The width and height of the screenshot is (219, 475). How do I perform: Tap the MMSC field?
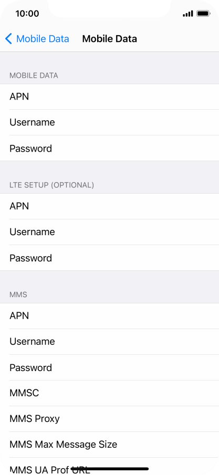click(109, 393)
